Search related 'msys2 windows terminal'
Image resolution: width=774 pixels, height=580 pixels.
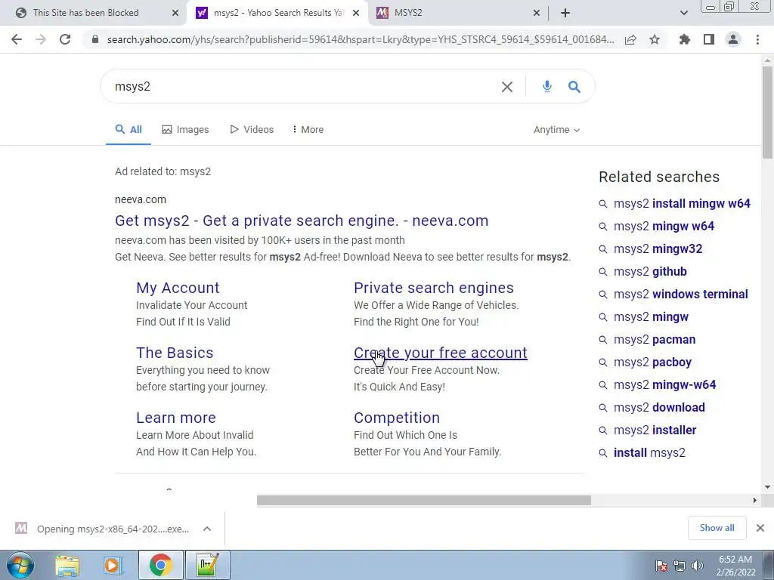tap(681, 295)
